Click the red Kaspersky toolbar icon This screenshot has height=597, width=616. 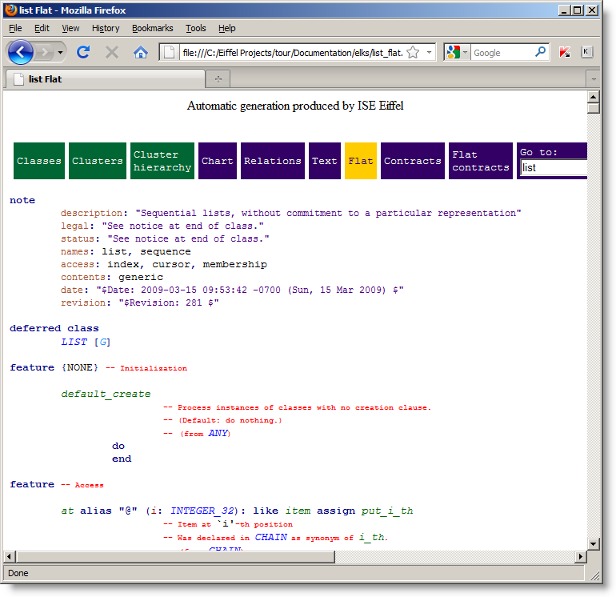tap(565, 53)
